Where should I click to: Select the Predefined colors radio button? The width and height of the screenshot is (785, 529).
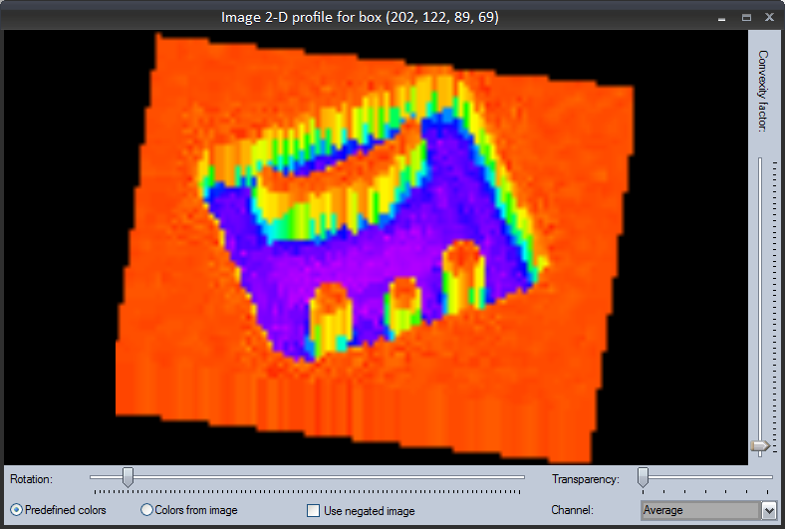click(17, 510)
